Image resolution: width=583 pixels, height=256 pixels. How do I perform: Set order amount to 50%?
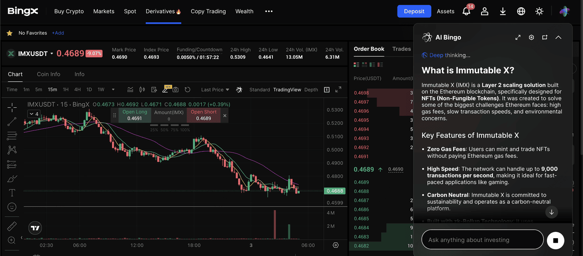click(164, 130)
